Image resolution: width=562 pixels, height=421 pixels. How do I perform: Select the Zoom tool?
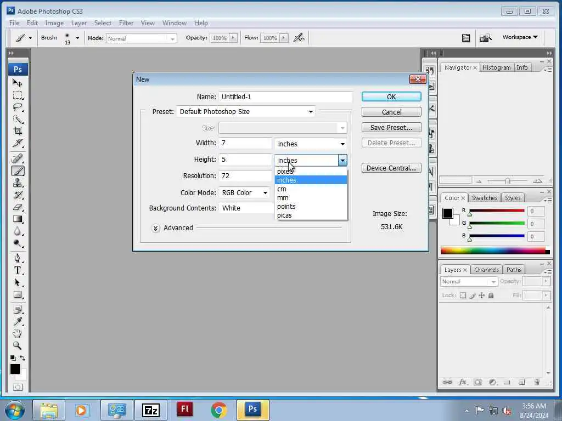[x=17, y=345]
